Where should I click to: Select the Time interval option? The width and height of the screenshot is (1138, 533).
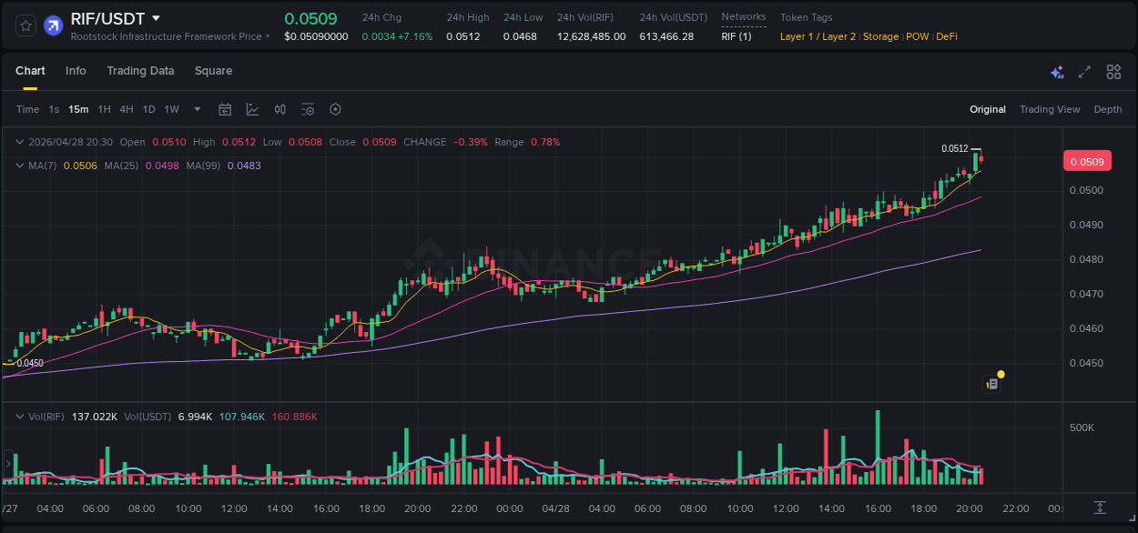28,109
